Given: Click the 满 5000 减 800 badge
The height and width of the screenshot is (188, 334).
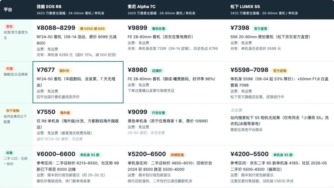Looking at the screenshot, I should (x=92, y=29).
